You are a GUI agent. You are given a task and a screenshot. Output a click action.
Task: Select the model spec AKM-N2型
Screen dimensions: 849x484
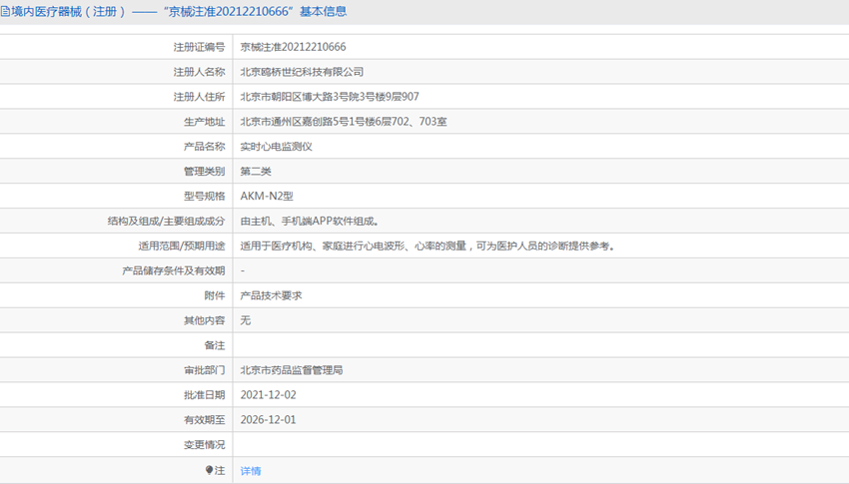(x=267, y=197)
